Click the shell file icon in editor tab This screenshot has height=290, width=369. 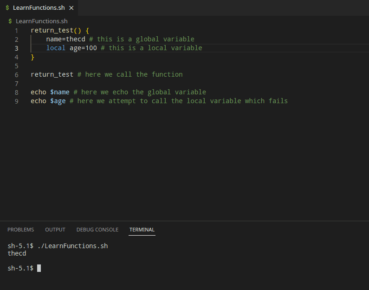[7, 8]
